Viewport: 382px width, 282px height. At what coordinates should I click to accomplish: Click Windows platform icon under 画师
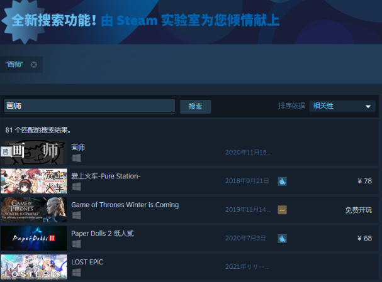pyautogui.click(x=77, y=158)
